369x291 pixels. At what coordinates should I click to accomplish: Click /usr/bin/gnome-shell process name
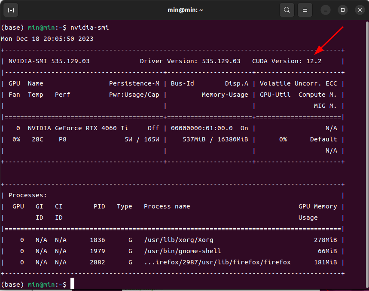coord(183,251)
